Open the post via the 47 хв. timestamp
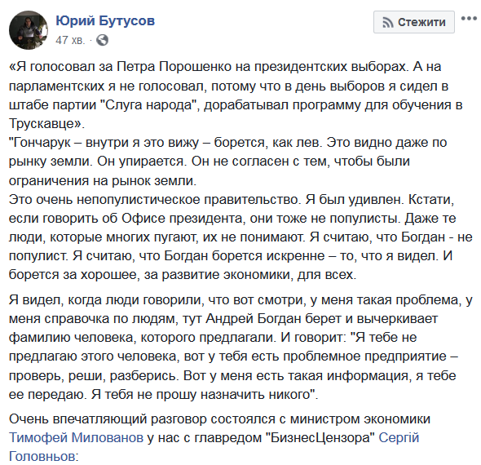The width and height of the screenshot is (481, 465). [x=70, y=40]
